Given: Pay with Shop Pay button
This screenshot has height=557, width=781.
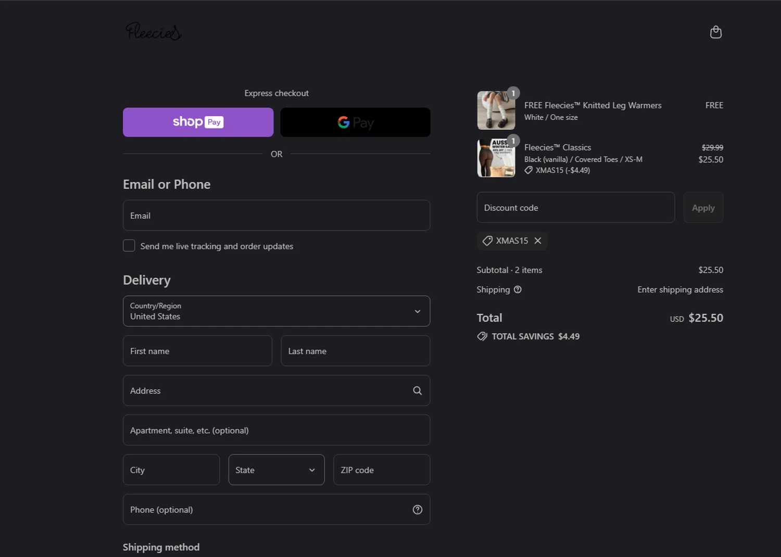Looking at the screenshot, I should [x=198, y=122].
